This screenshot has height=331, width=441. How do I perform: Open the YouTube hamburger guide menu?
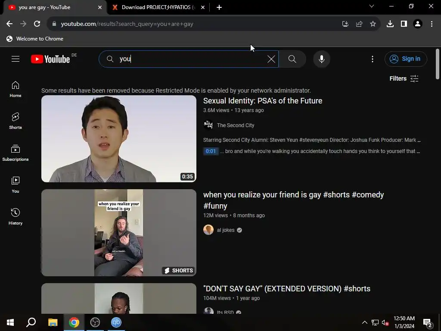pos(16,59)
